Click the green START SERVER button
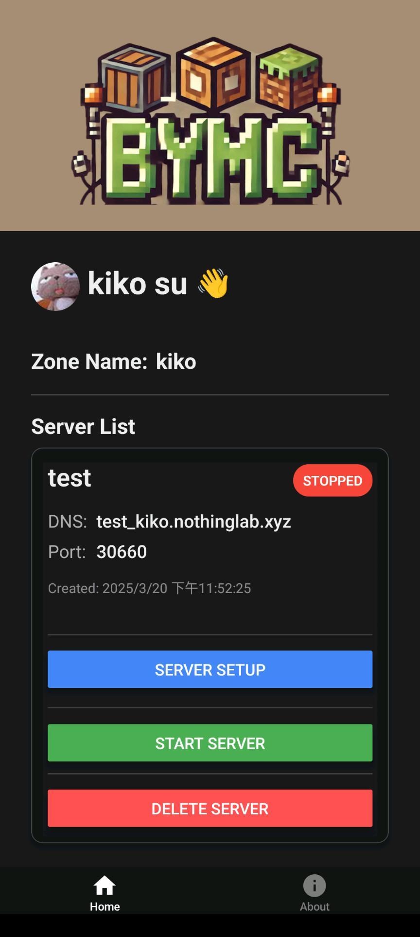 coord(210,743)
